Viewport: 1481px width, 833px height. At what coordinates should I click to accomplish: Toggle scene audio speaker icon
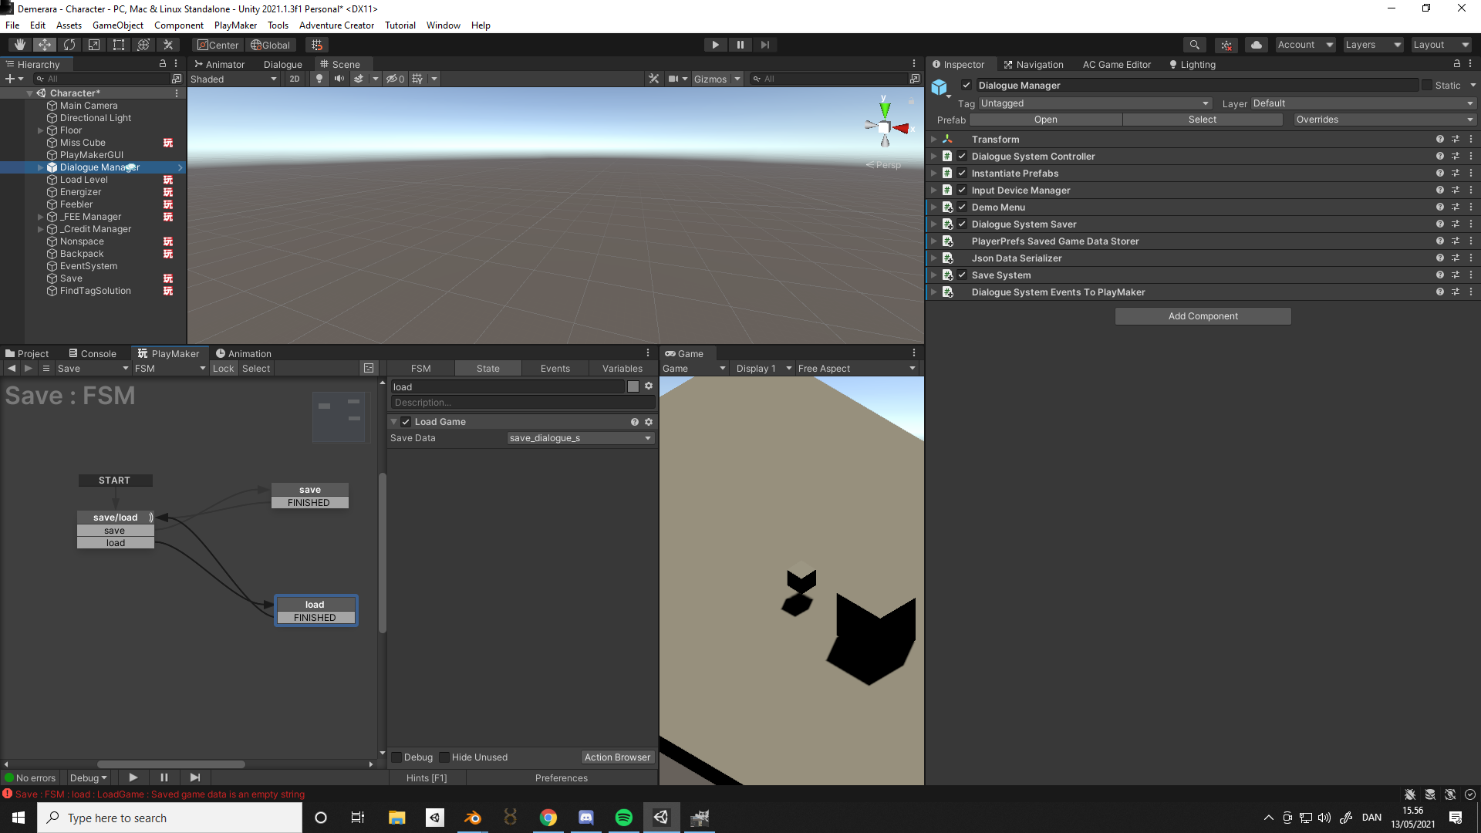(x=339, y=79)
